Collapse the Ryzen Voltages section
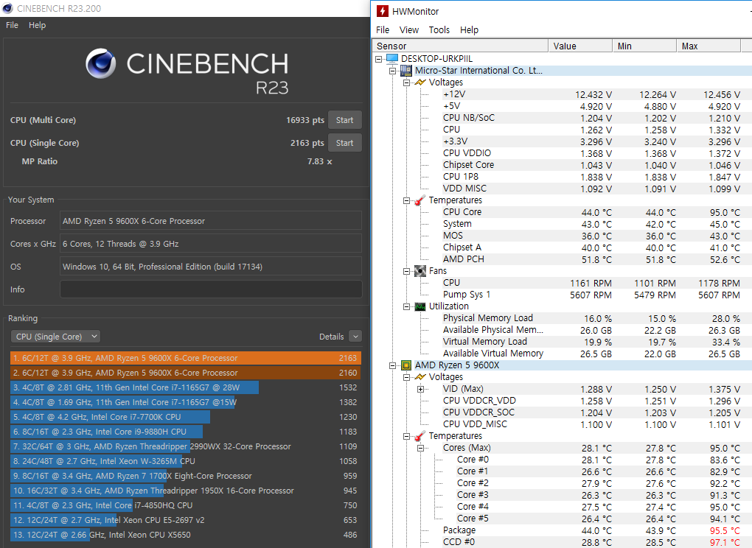Screen dimensions: 752x548 407,377
